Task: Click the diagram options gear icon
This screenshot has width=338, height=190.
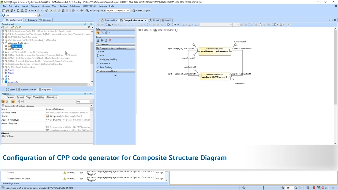Action: (x=175, y=25)
